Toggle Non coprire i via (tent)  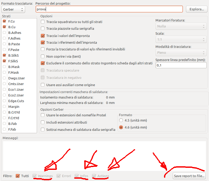[x=43, y=56]
